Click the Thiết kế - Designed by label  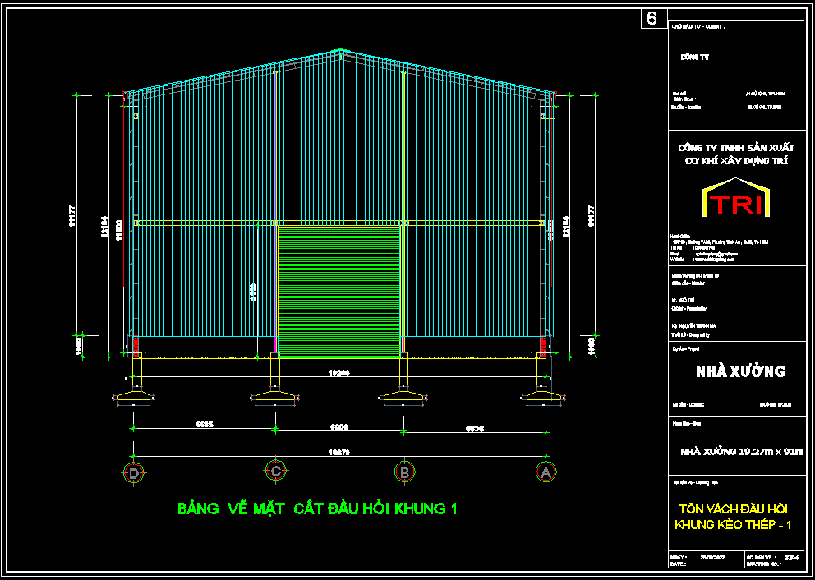click(690, 334)
